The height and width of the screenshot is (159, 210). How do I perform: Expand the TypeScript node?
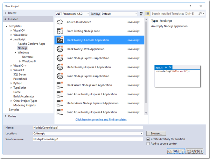tap(11, 88)
